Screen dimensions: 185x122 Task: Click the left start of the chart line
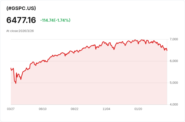(x=11, y=68)
